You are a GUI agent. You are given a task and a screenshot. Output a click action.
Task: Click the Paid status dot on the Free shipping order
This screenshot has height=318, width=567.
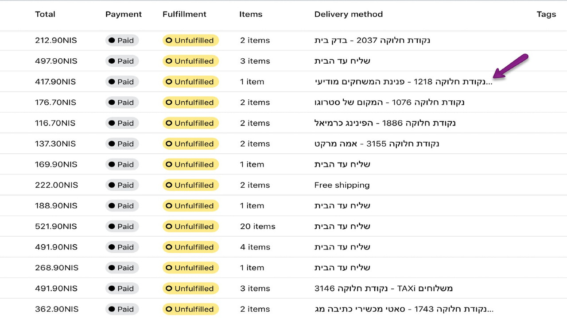112,185
